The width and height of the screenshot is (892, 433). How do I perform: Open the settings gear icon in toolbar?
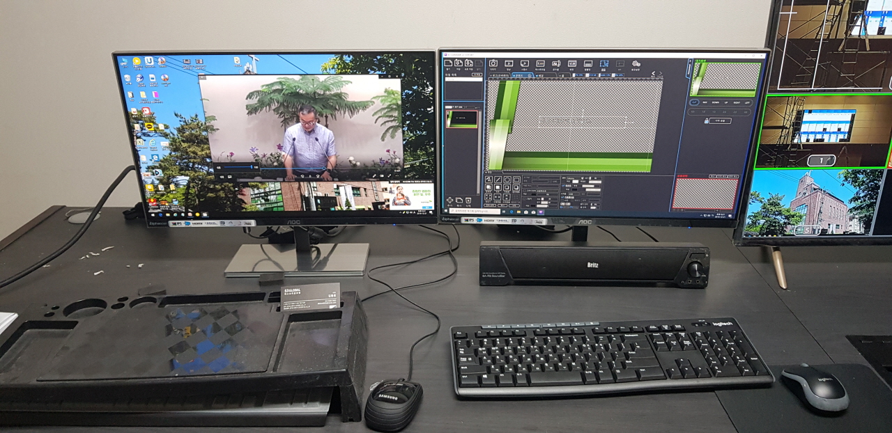pyautogui.click(x=636, y=64)
